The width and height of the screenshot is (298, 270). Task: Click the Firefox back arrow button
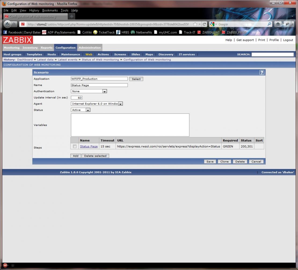point(7,24)
